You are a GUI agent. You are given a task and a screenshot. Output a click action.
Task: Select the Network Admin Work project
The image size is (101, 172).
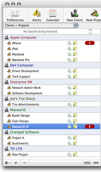(52, 88)
